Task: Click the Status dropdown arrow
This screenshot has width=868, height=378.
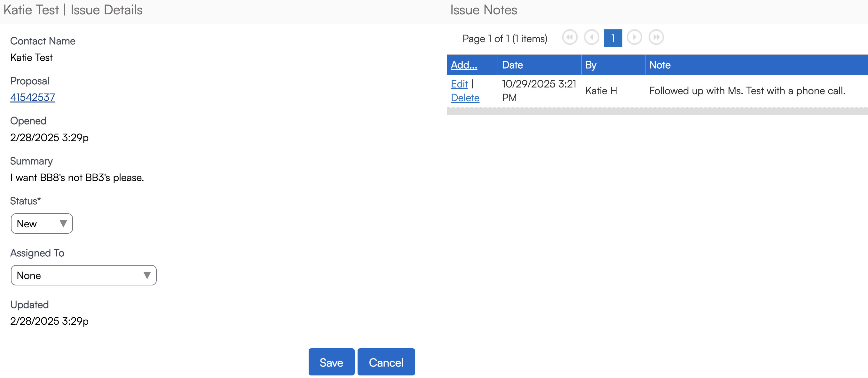Action: pos(63,223)
